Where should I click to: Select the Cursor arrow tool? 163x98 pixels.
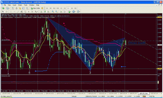(3, 12)
